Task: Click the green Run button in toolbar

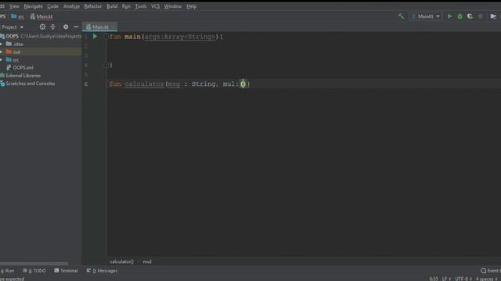Action: tap(449, 16)
